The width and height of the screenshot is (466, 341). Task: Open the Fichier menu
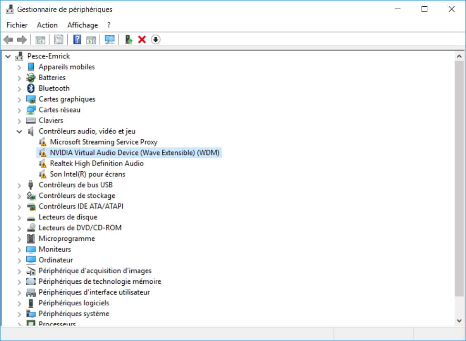(17, 25)
